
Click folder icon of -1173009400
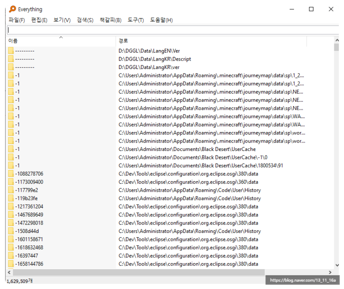tap(11, 182)
